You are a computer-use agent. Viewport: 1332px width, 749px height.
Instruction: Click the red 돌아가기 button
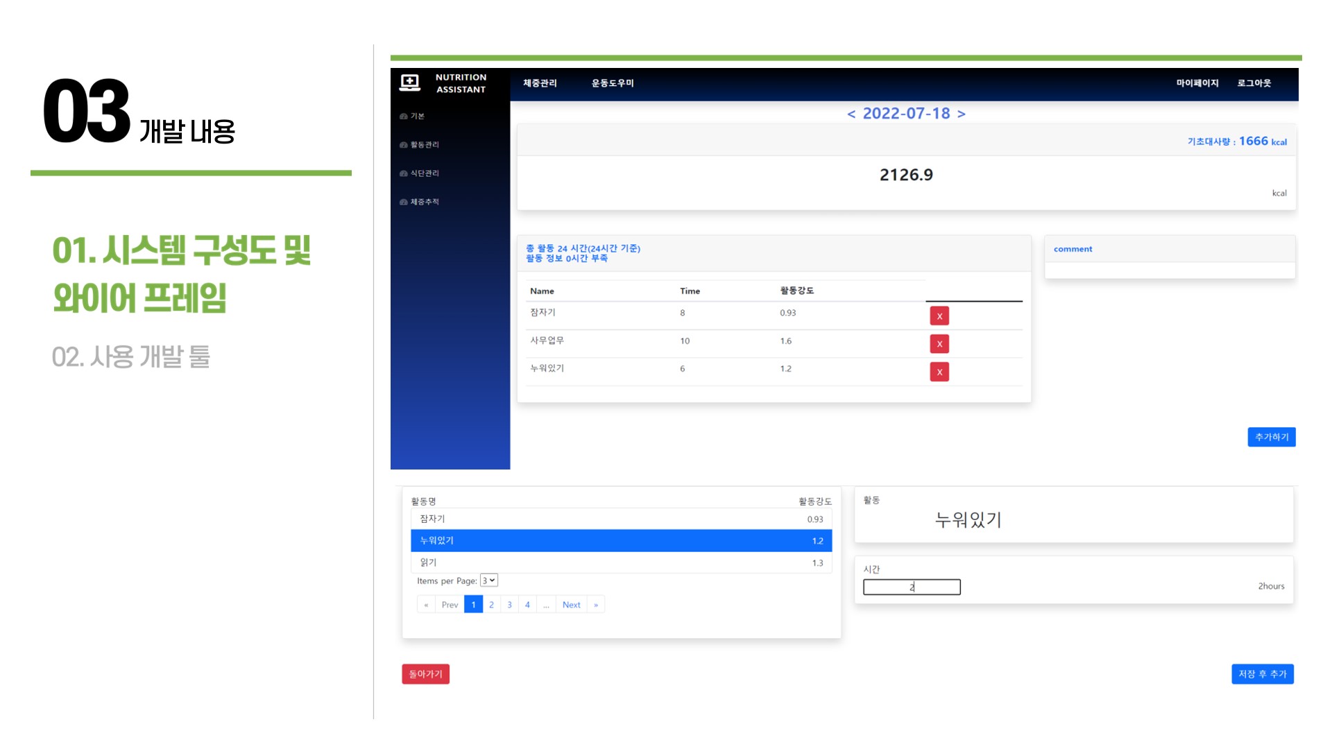[x=426, y=674]
